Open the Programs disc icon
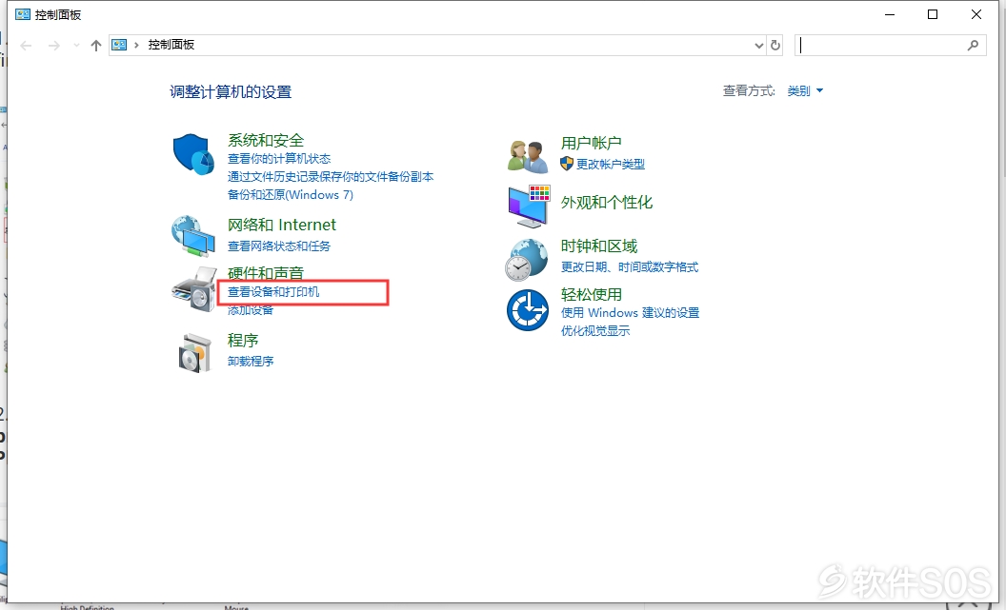 point(194,352)
